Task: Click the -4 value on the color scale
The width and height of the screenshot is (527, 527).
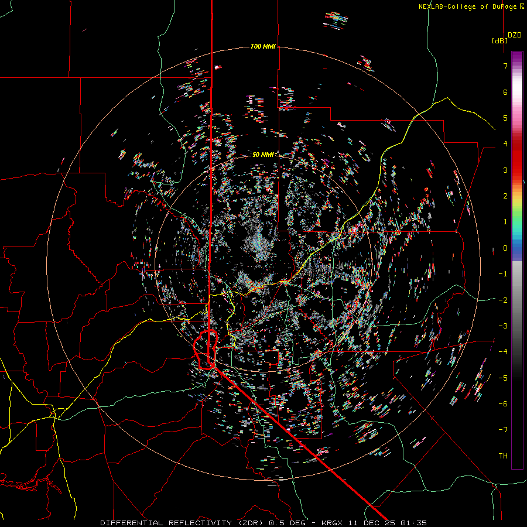Action: click(x=503, y=352)
